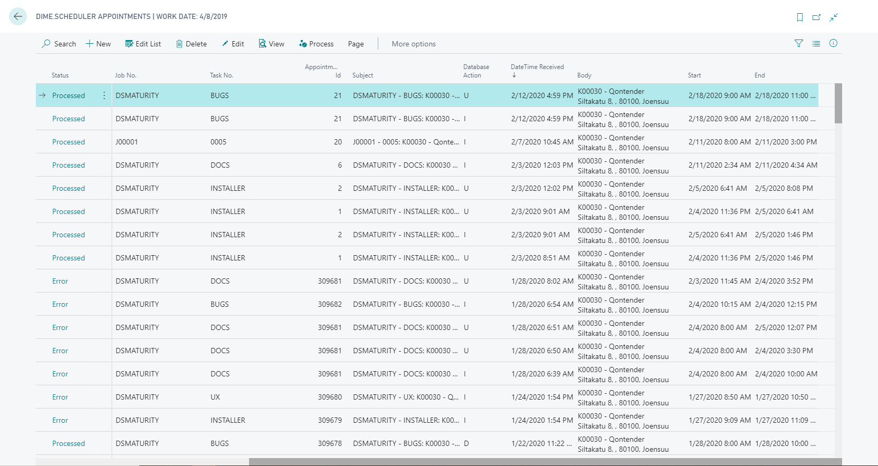Sort by the Job No. column header
This screenshot has height=466, width=878.
[126, 75]
